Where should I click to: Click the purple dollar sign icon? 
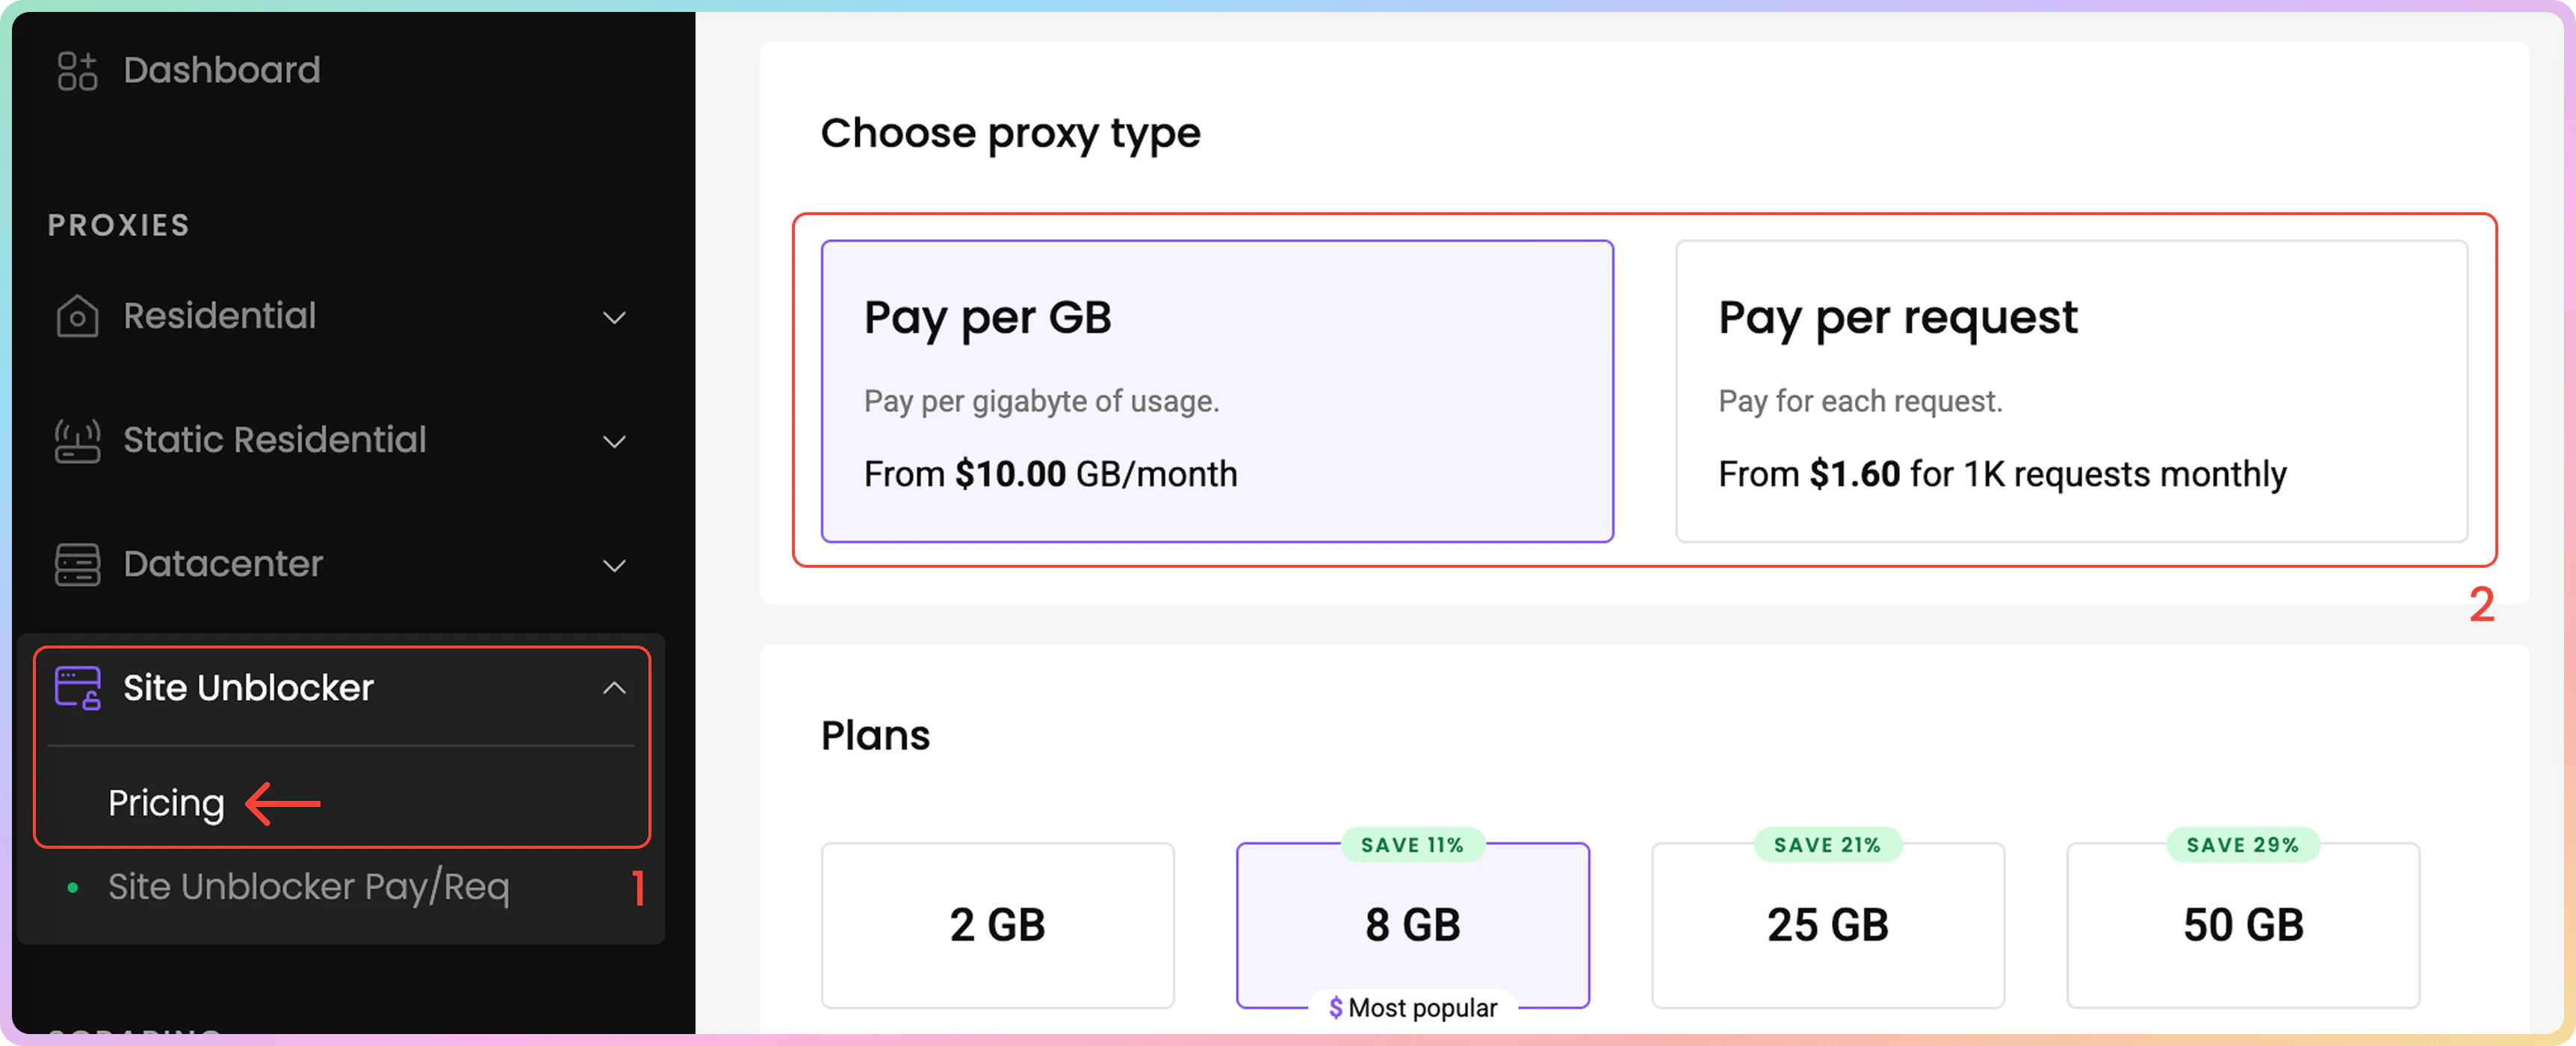click(x=1335, y=1007)
